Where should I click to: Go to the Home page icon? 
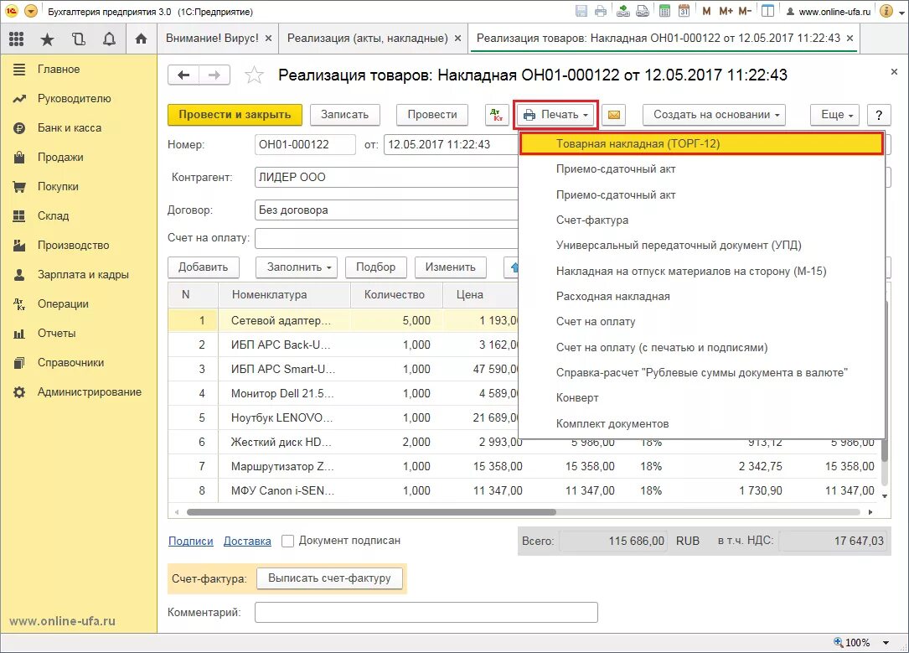pos(141,39)
